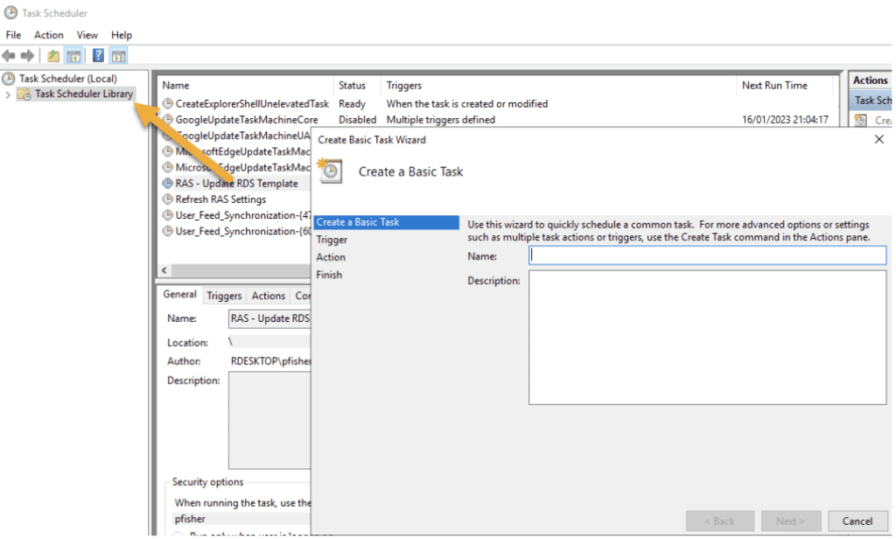Screen dimensions: 896x539
Task: Select the Action wizard step
Action: [x=330, y=257]
